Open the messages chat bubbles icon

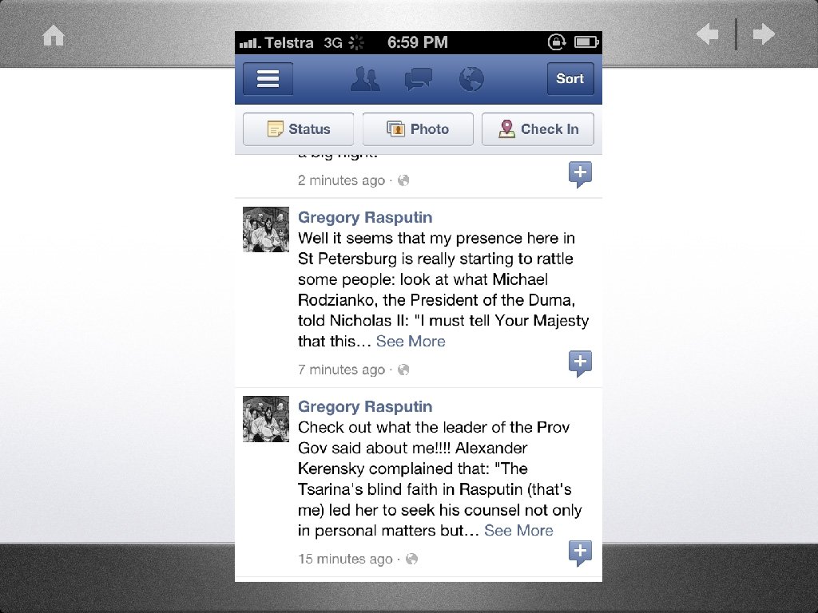(419, 79)
